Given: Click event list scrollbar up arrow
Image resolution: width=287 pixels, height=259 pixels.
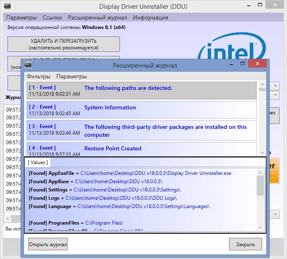Looking at the screenshot, I should tap(262, 85).
